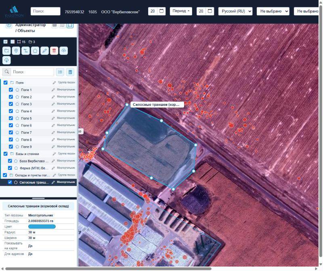Edit Поле 1 with its pencil icon

tap(53, 90)
